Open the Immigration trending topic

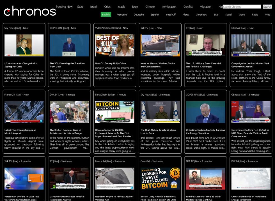(169, 7)
